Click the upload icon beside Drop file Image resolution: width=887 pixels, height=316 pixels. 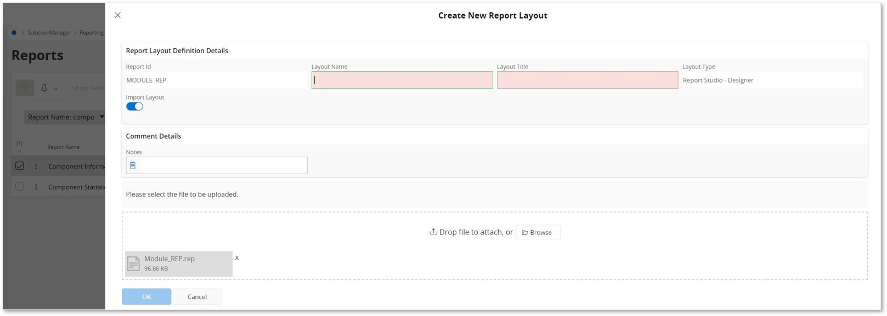[x=433, y=232]
